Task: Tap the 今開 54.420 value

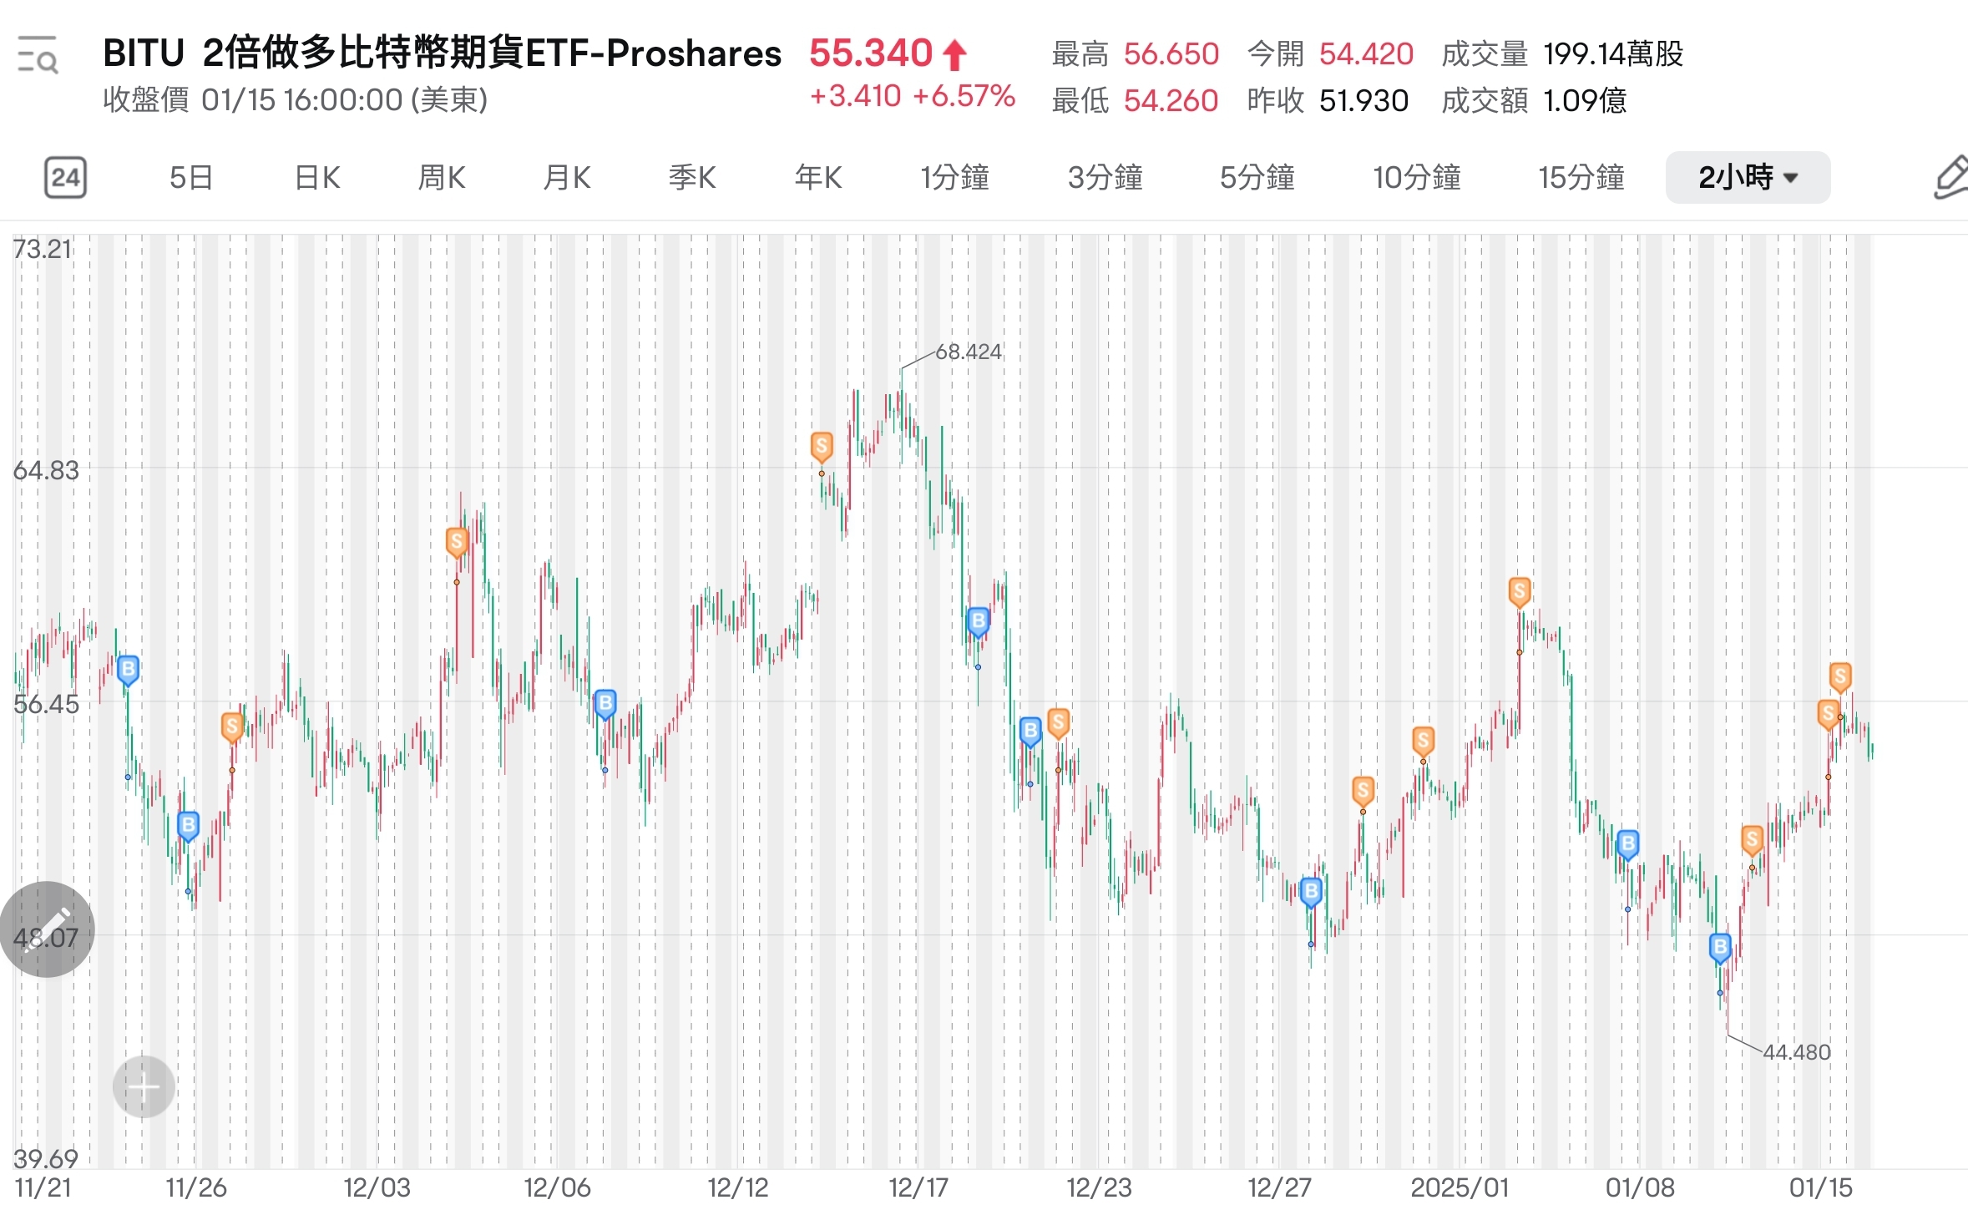Action: tap(1366, 54)
